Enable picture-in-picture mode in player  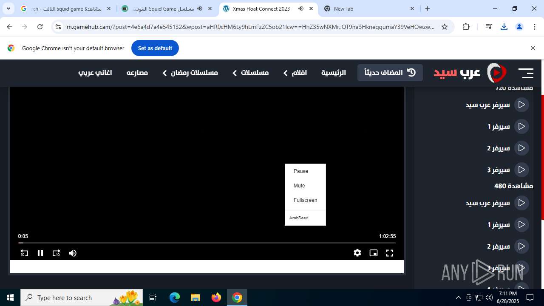[x=374, y=253]
